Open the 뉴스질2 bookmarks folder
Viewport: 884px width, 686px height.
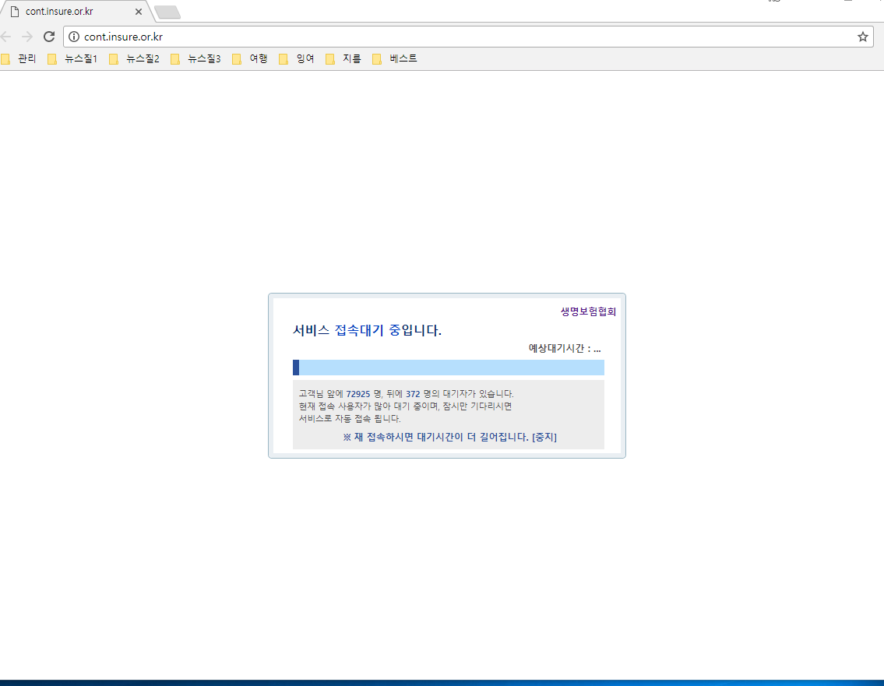pos(143,58)
